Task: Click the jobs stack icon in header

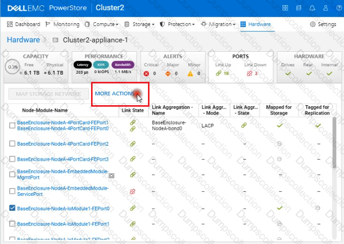Action: (299, 8)
